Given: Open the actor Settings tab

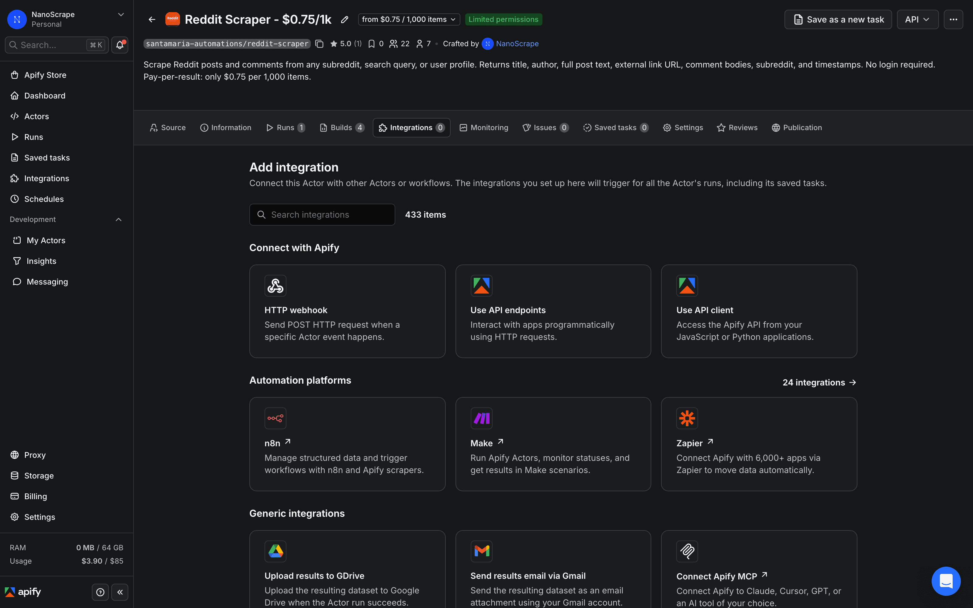Looking at the screenshot, I should point(683,127).
